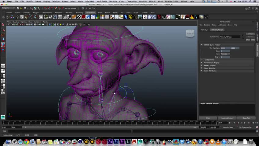Click the time slider ruler
This screenshot has height=146, width=259.
tap(110, 123)
